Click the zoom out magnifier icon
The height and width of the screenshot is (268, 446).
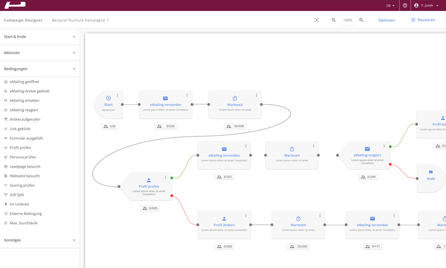pos(334,20)
